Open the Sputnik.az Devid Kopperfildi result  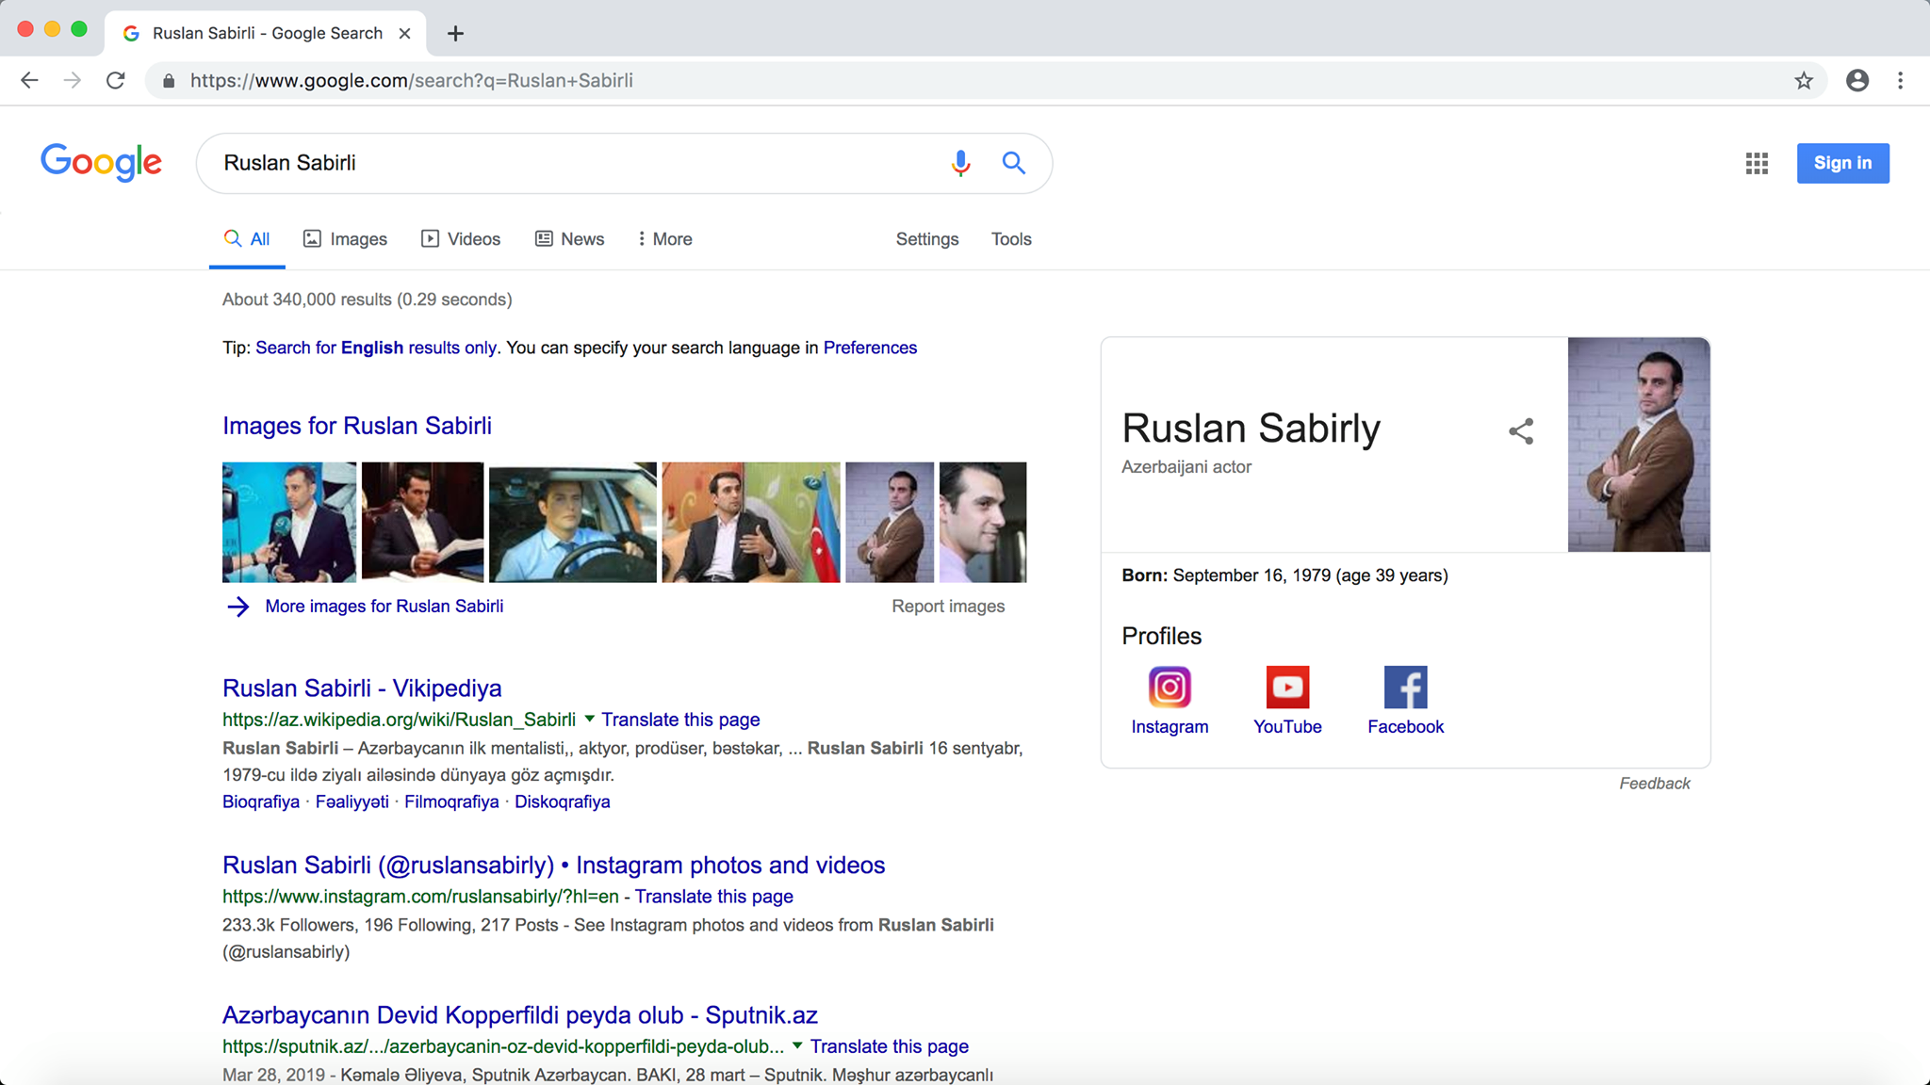(520, 1015)
